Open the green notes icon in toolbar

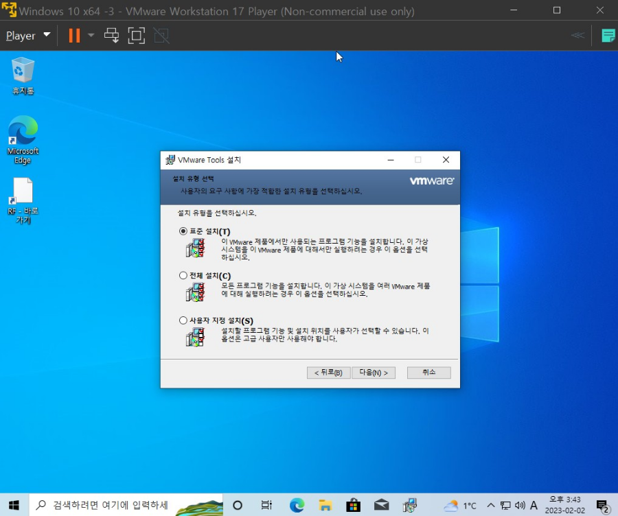(608, 36)
